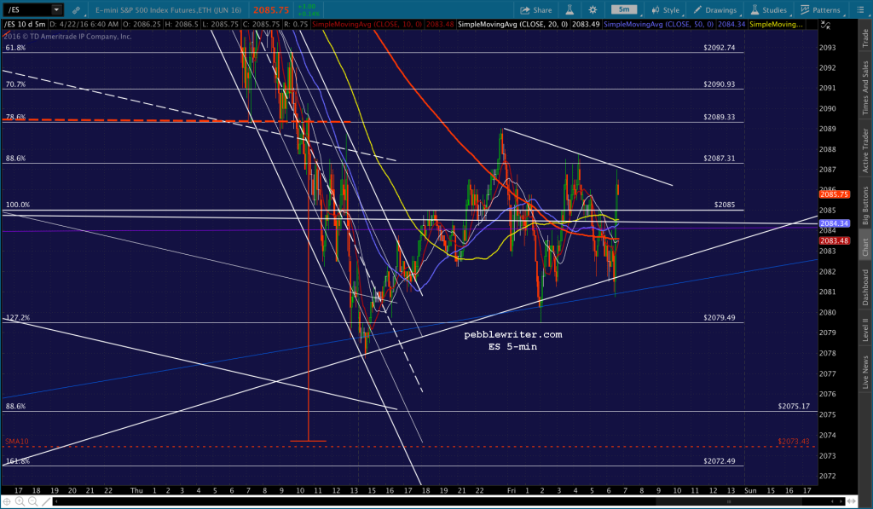
Task: Click the $2072.49 level label
Action: coord(719,461)
